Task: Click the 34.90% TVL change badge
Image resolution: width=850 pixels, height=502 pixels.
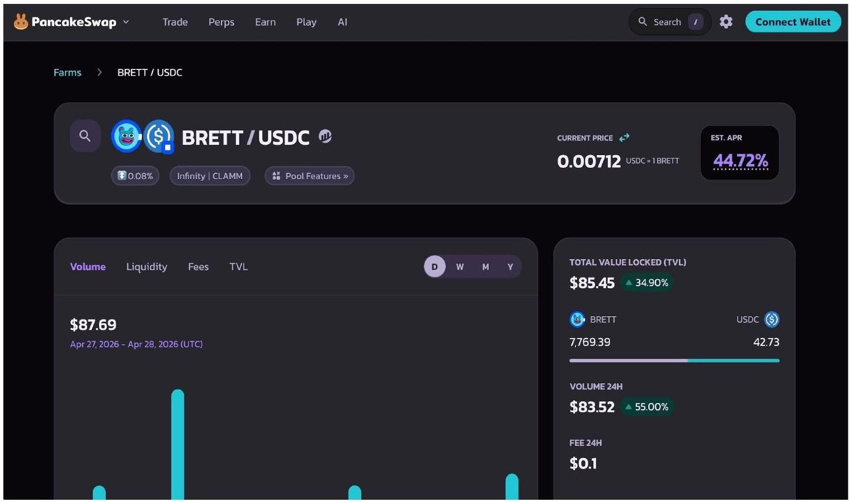Action: (647, 283)
